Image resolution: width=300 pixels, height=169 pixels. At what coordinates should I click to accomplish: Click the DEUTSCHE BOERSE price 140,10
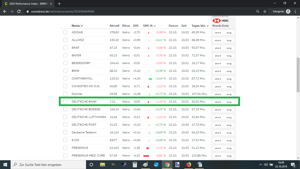pos(114,109)
